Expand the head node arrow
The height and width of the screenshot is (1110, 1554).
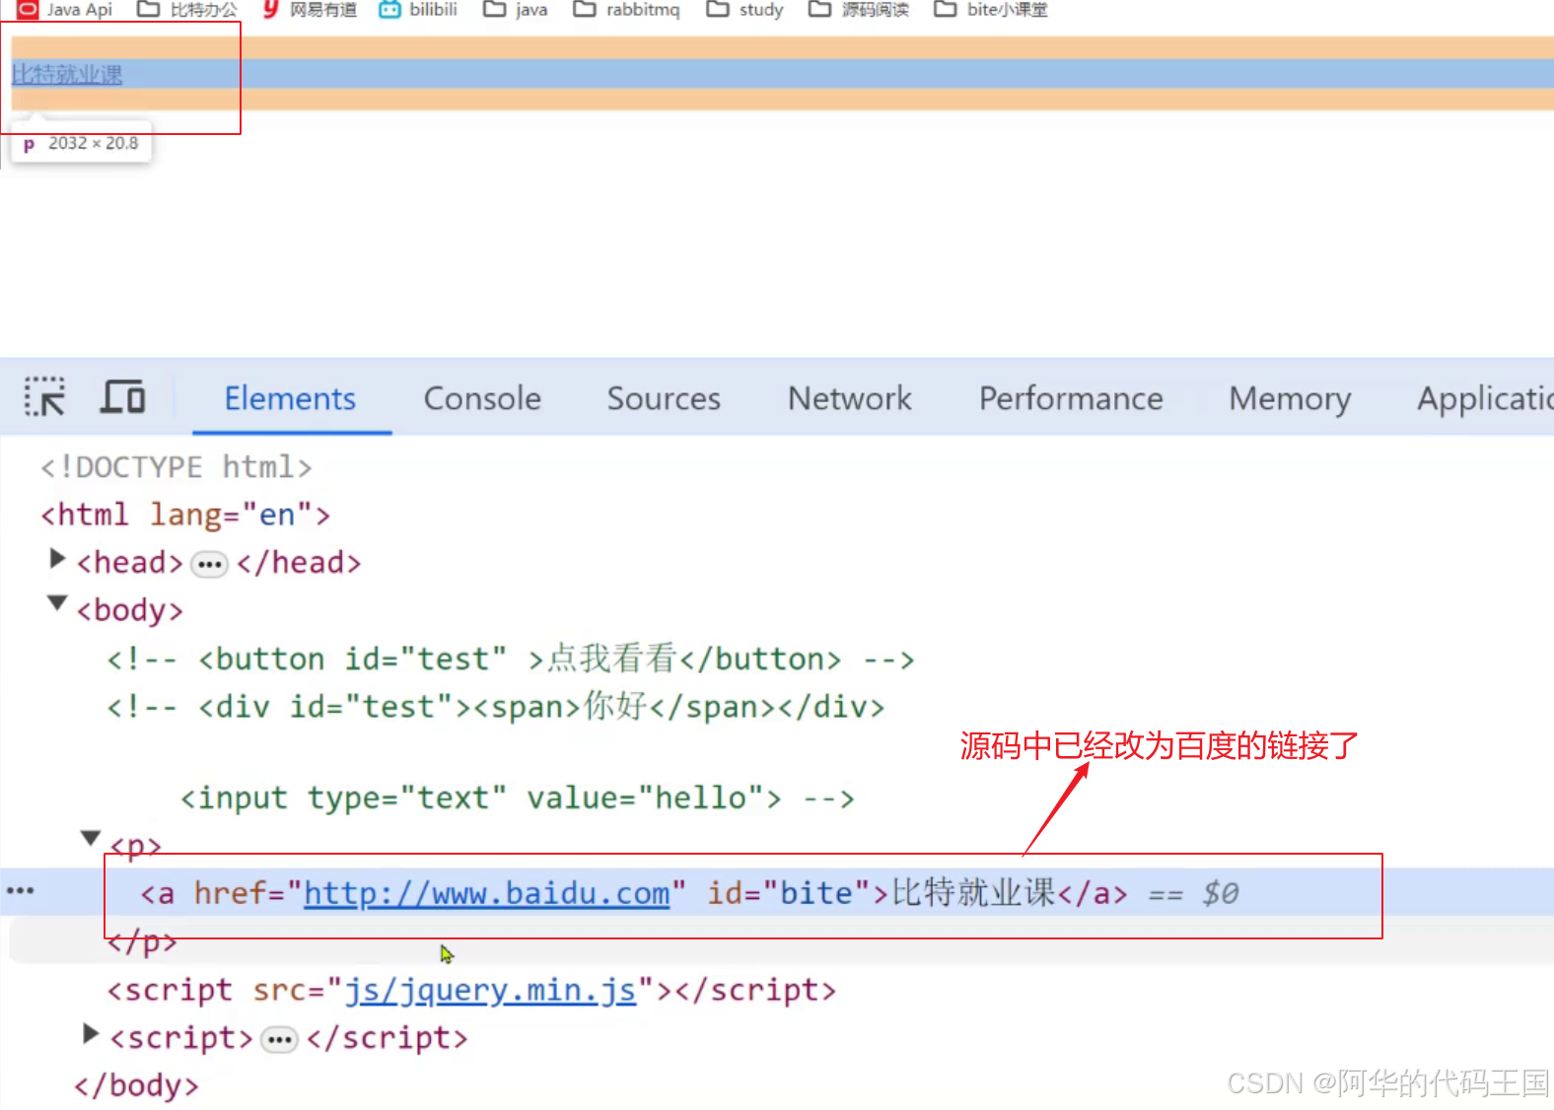click(x=57, y=560)
